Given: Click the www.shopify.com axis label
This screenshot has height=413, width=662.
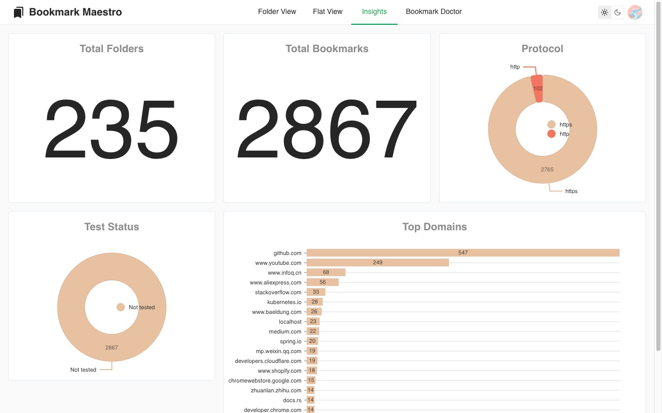Looking at the screenshot, I should (x=280, y=371).
